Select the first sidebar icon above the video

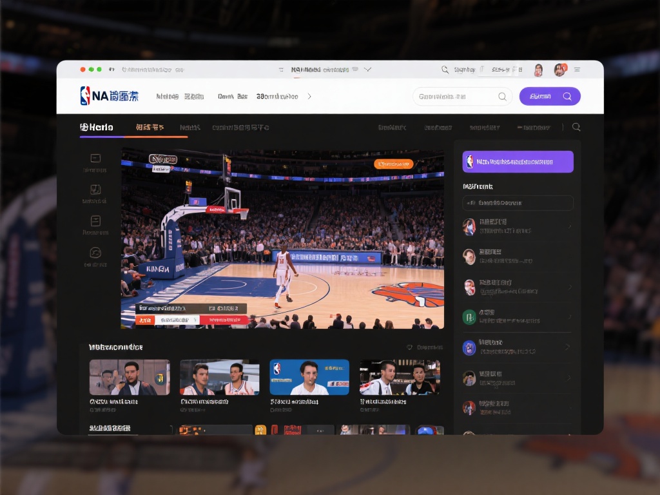tap(95, 157)
